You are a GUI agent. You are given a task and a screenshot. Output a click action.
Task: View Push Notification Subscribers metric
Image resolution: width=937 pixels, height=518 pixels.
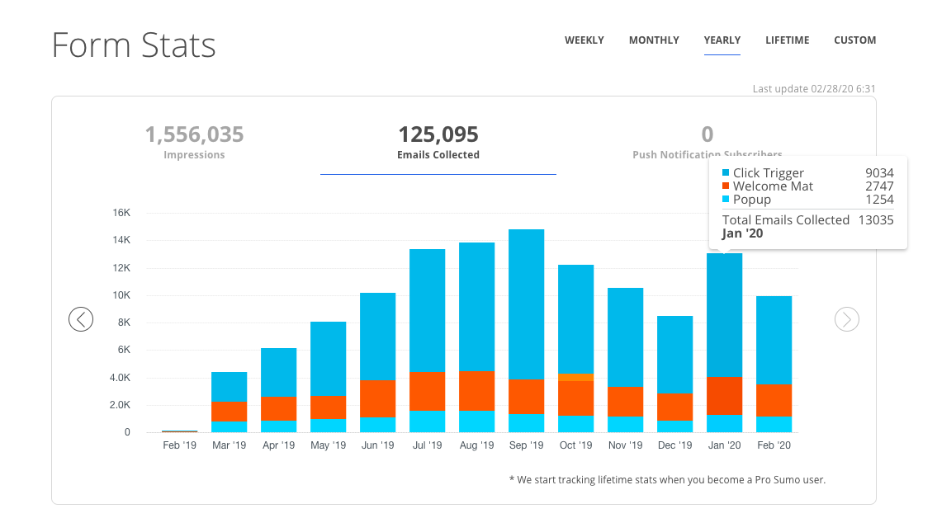707,141
